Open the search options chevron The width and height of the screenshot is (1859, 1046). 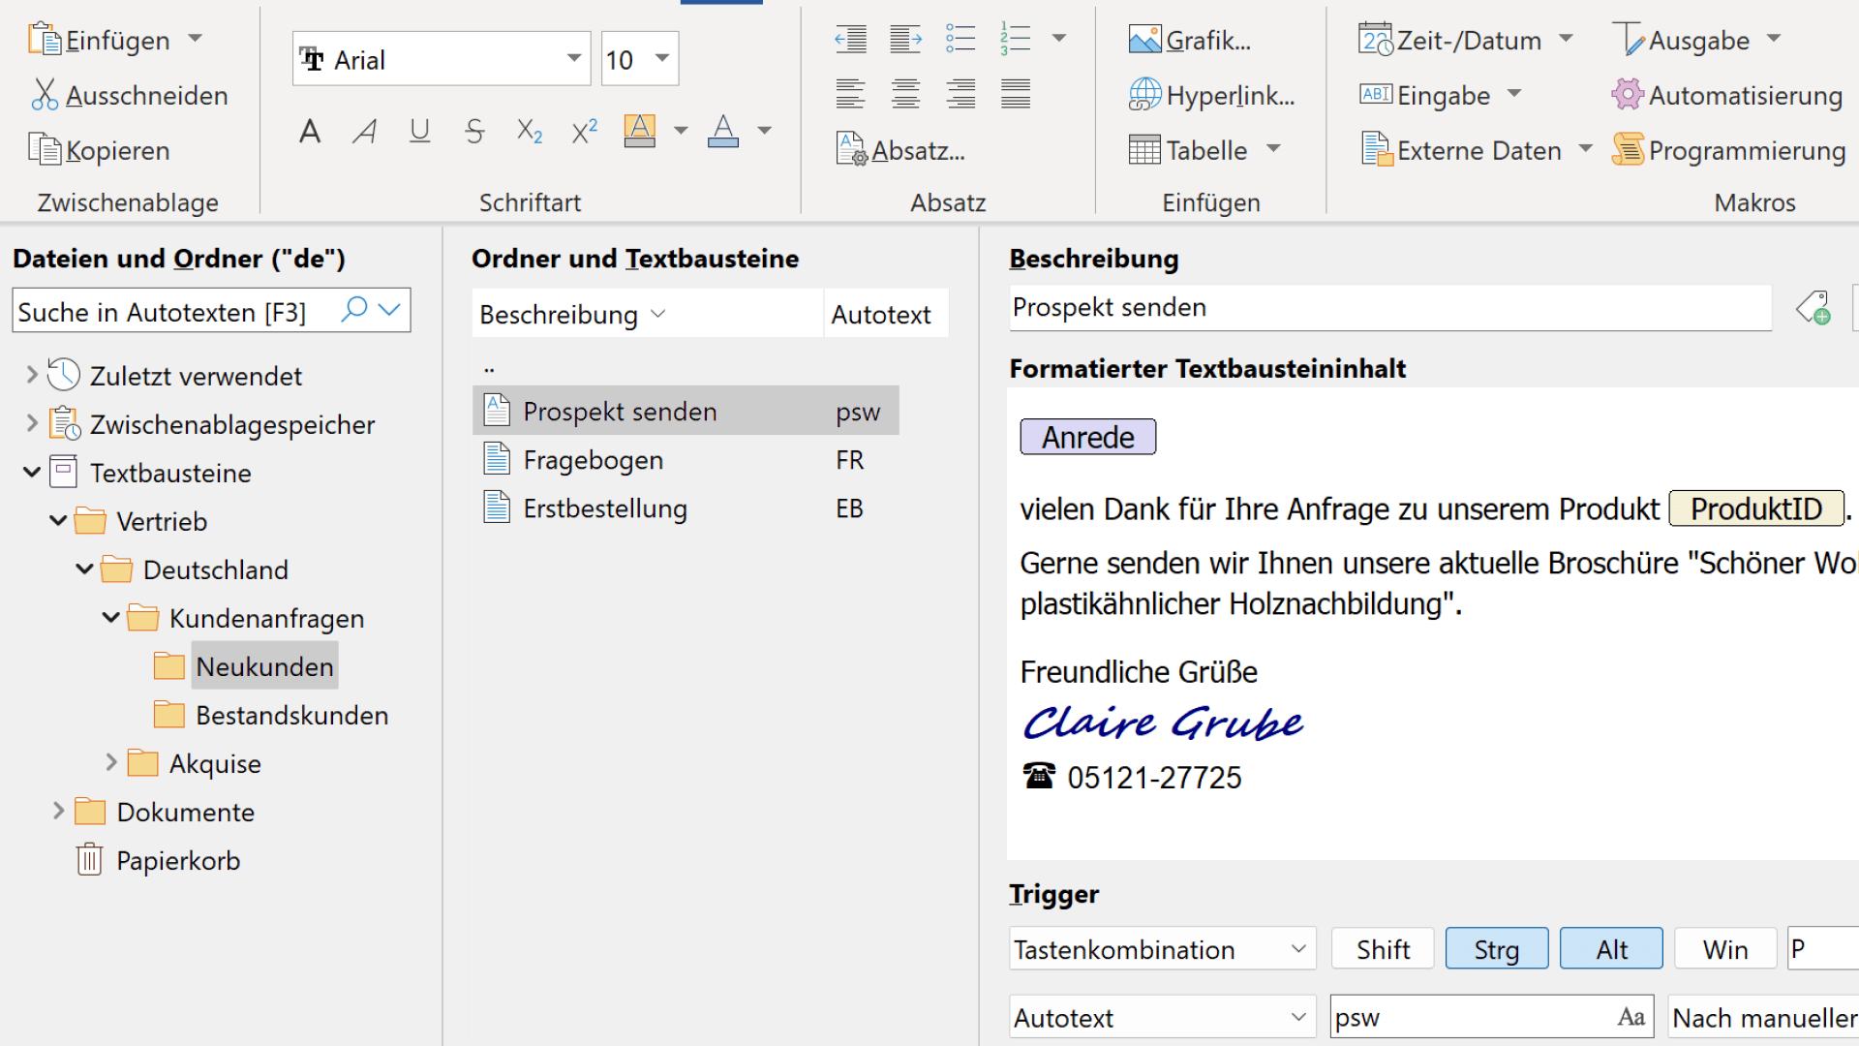389,310
